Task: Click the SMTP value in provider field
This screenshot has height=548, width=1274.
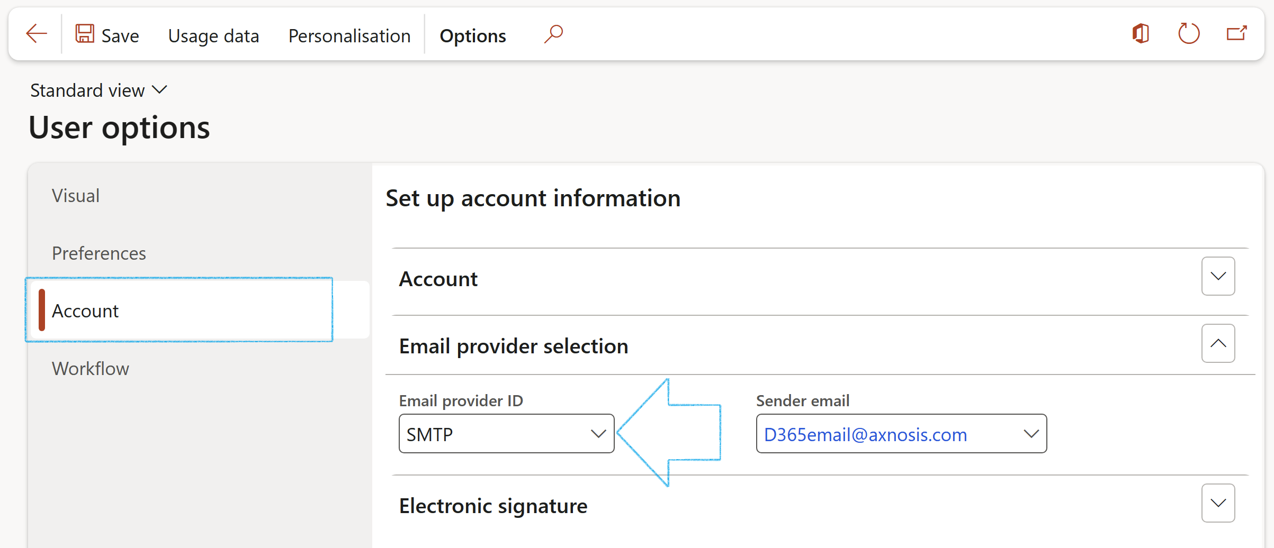Action: (x=429, y=435)
